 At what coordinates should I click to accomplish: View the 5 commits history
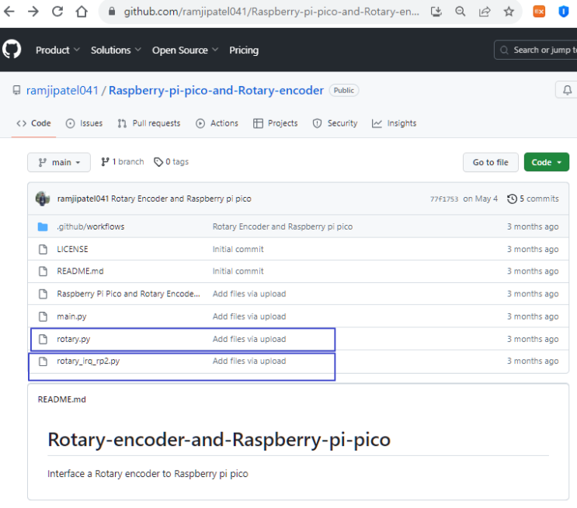click(533, 199)
